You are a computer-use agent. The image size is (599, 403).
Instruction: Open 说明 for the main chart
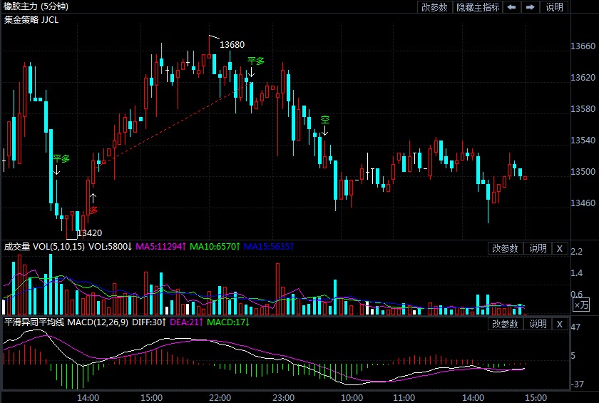point(554,7)
